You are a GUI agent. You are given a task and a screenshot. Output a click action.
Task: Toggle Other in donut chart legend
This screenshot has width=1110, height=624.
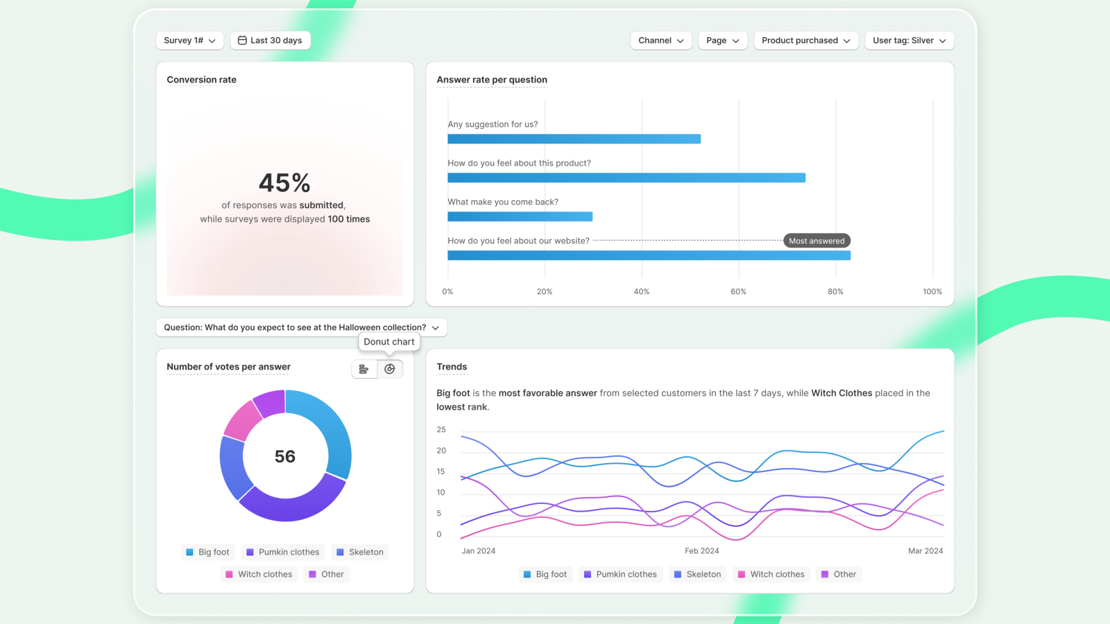point(326,574)
